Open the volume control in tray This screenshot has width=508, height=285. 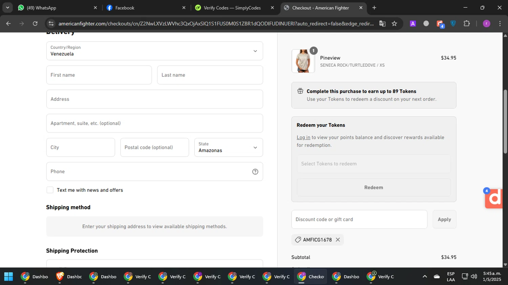tap(474, 277)
